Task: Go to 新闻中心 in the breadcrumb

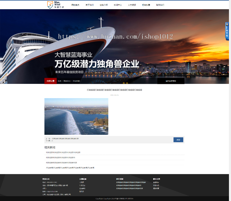Action: click(x=67, y=81)
